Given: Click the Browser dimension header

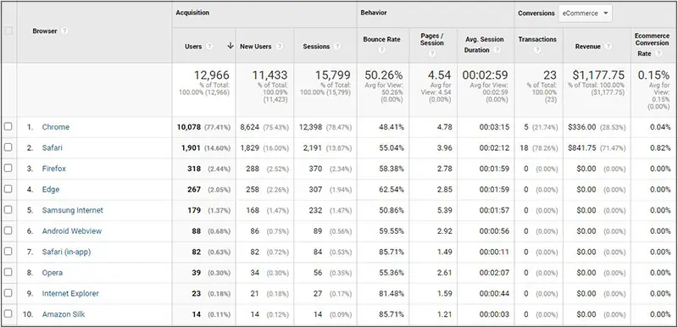Looking at the screenshot, I should coord(45,31).
